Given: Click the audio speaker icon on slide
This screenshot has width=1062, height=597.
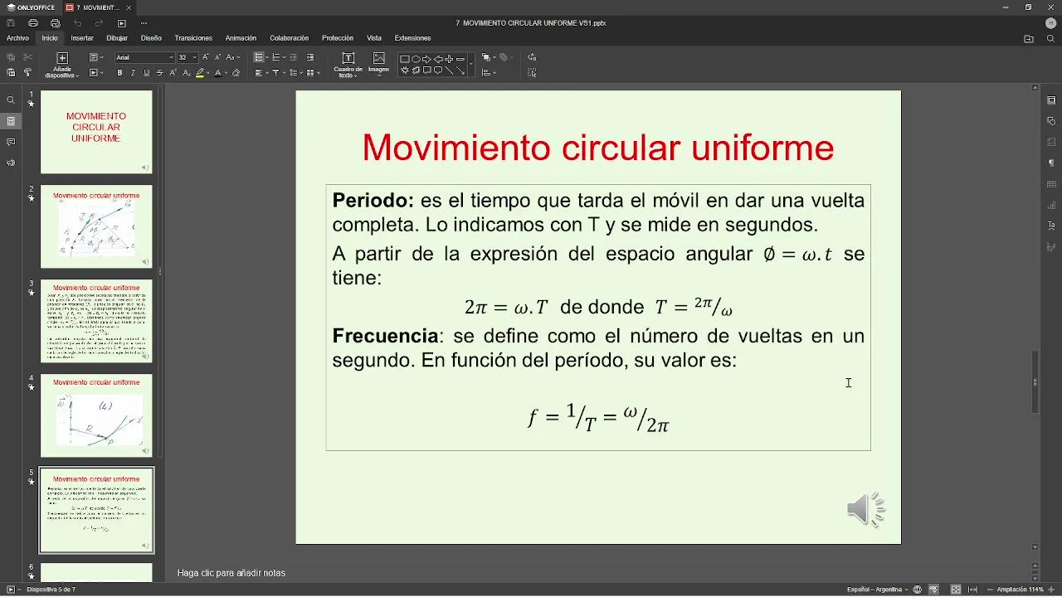Looking at the screenshot, I should (x=865, y=510).
